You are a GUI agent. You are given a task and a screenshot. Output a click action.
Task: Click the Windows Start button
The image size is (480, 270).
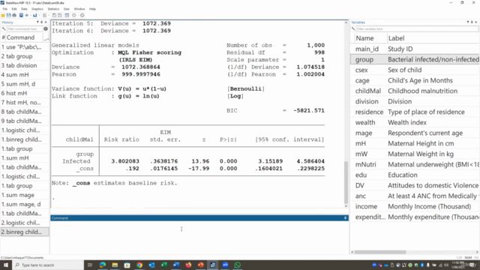pos(6,265)
